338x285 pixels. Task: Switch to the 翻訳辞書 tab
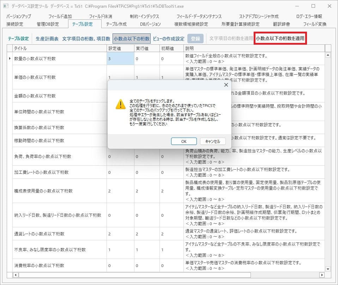point(282,24)
